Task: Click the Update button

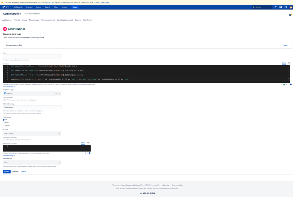Action: click(x=7, y=172)
